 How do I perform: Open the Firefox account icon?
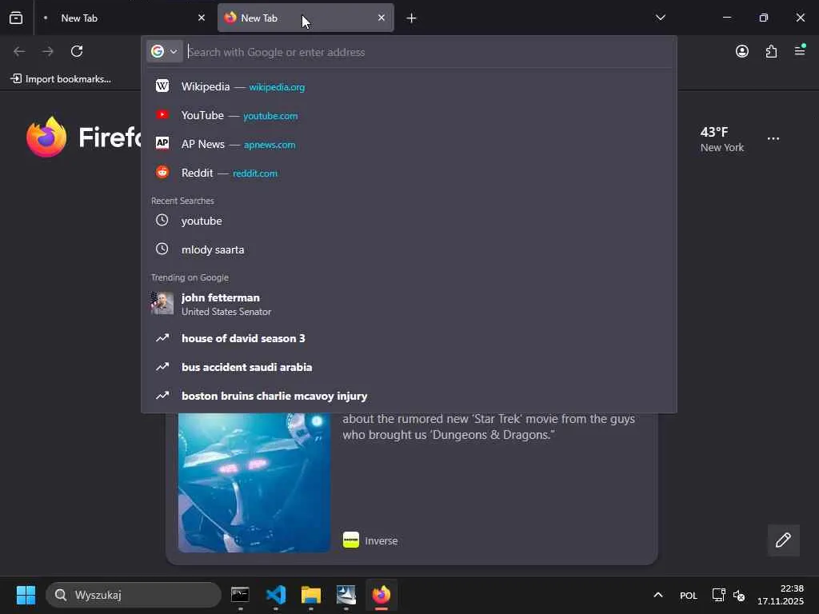pos(741,51)
